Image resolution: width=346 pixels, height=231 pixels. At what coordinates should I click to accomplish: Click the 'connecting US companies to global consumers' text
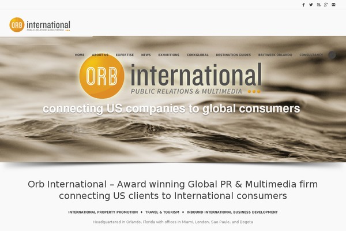tap(171, 109)
